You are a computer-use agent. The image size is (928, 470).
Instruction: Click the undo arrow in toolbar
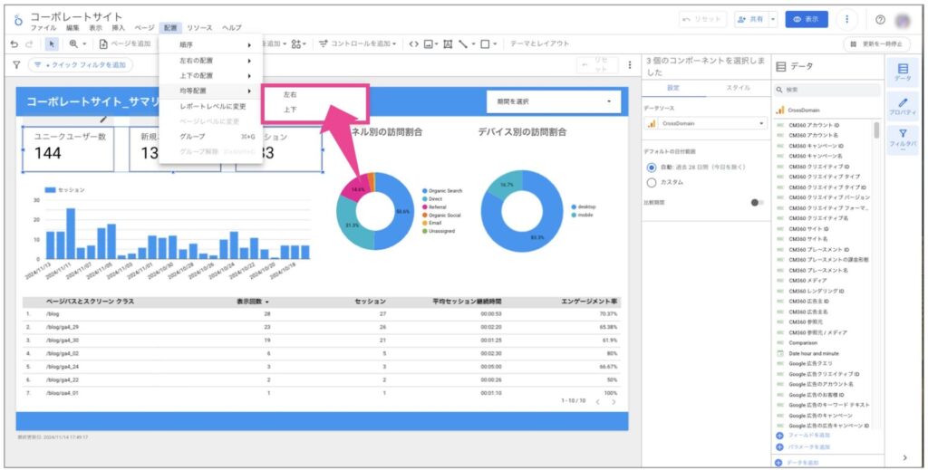coord(14,43)
